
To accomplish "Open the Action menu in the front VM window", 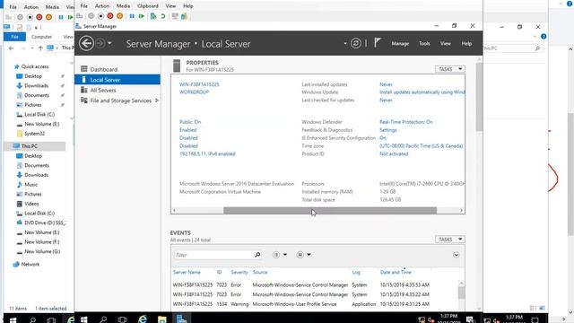I will click(102, 6).
